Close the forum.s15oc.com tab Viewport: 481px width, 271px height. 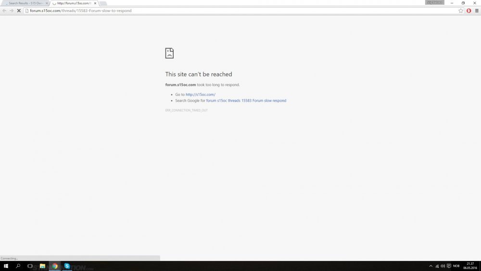[x=95, y=3]
